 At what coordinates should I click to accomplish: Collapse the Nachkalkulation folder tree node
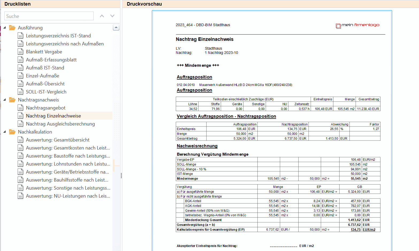[5, 132]
